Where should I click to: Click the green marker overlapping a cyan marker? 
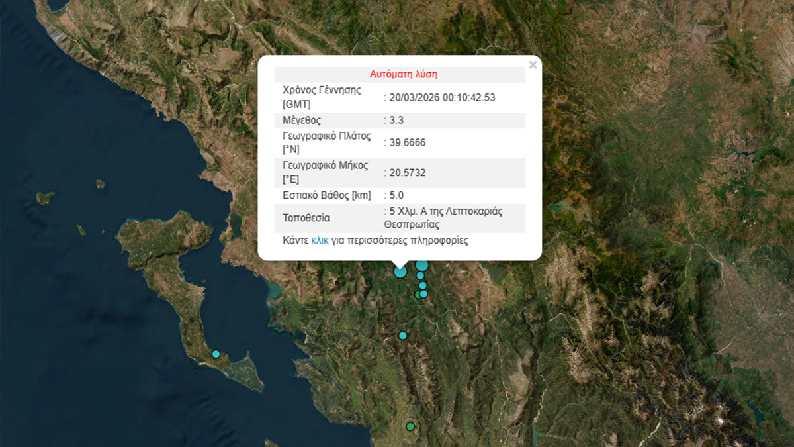pyautogui.click(x=418, y=295)
